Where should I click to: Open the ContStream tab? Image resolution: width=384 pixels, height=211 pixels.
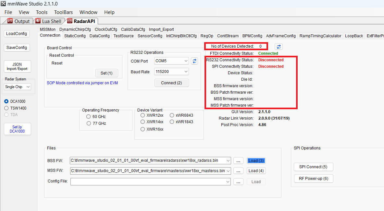click(x=228, y=36)
